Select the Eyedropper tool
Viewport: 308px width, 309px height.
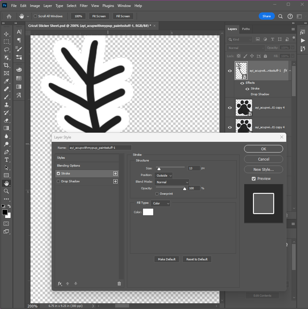pyautogui.click(x=6, y=81)
